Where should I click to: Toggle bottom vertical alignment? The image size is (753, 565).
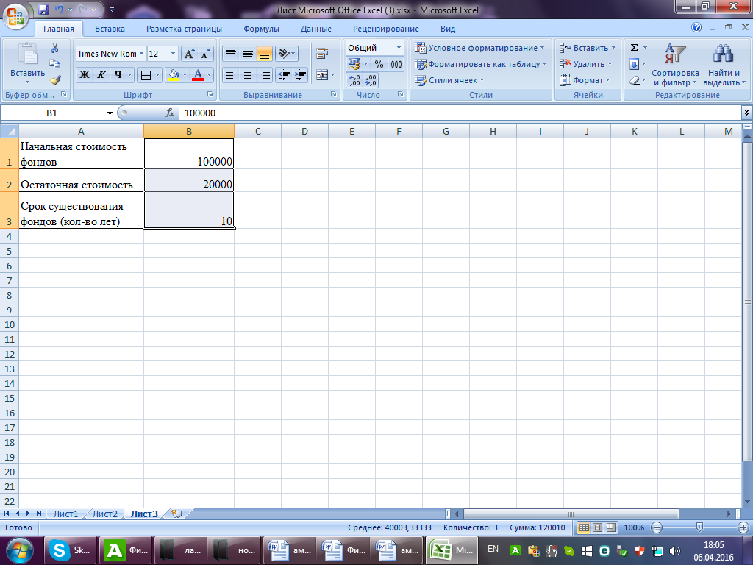[x=264, y=53]
